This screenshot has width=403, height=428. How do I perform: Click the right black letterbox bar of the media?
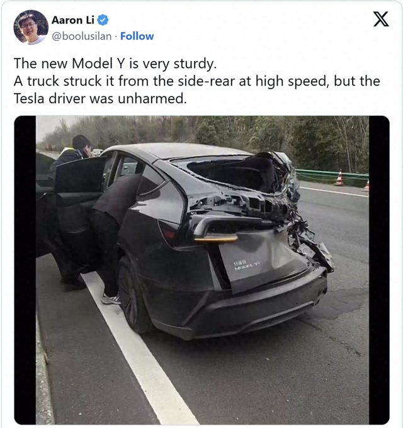379,270
